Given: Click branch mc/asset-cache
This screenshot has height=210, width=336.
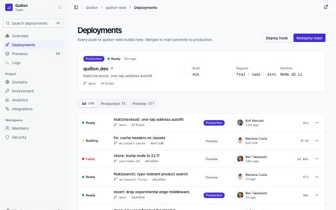Looking at the screenshot, I should coord(132,143).
